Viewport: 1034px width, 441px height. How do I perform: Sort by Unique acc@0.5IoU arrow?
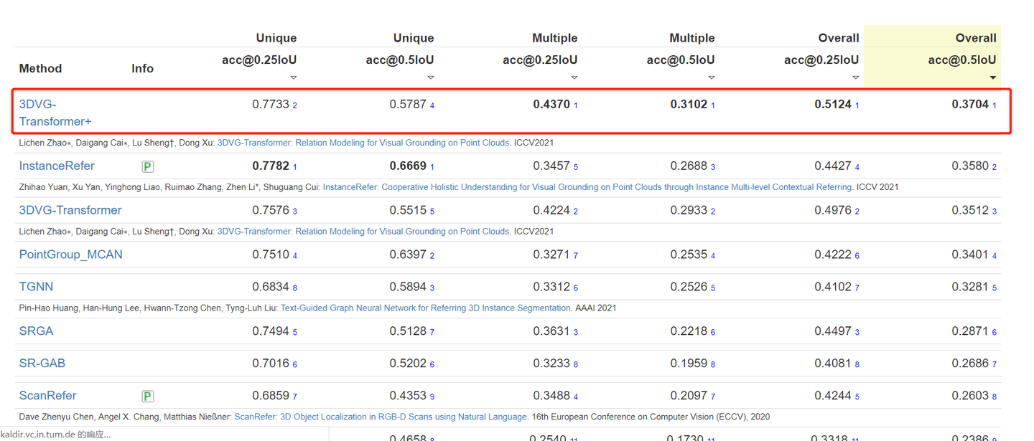(430, 77)
